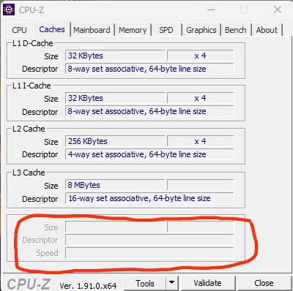Click L1 D-Cache descriptor 8-way field
The width and height of the screenshot is (293, 291).
pyautogui.click(x=149, y=69)
